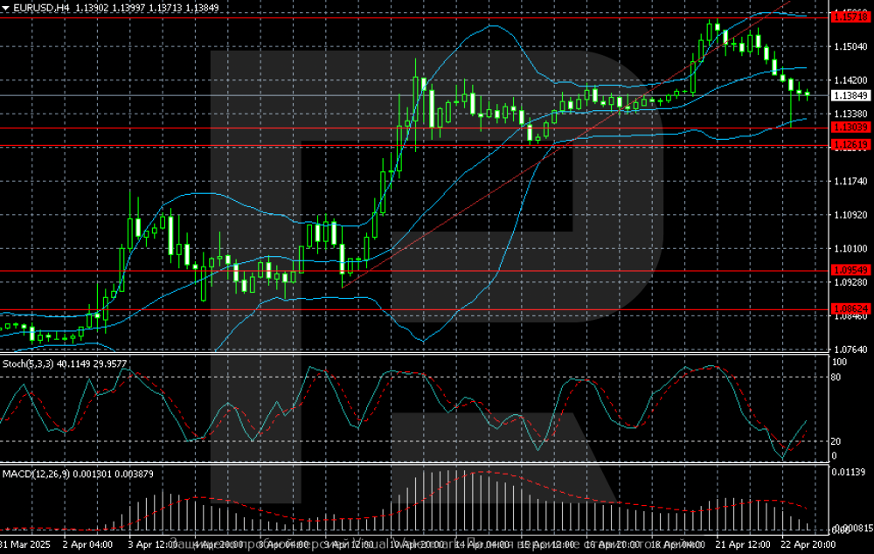Click the 1.12619 red price level label
This screenshot has height=554, width=874.
(x=850, y=145)
